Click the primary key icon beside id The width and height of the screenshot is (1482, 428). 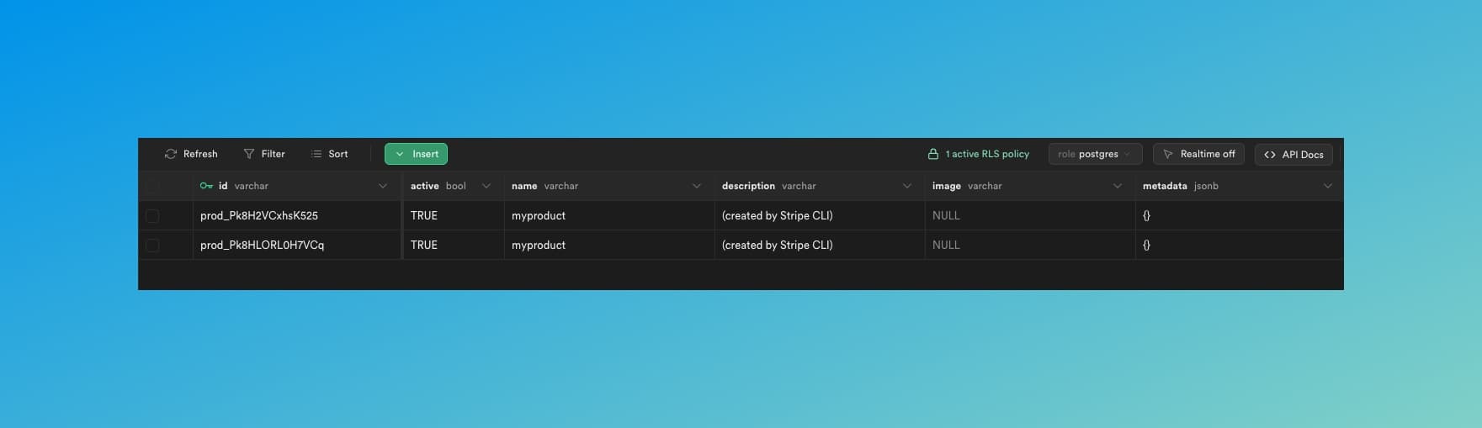point(206,186)
